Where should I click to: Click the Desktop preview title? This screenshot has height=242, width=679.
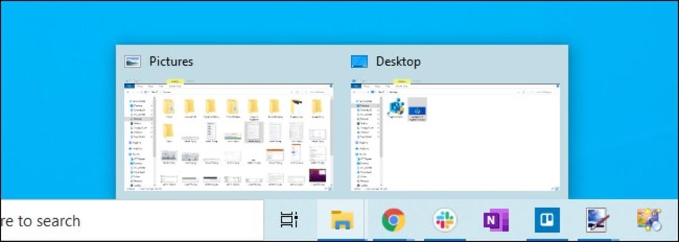(x=398, y=62)
